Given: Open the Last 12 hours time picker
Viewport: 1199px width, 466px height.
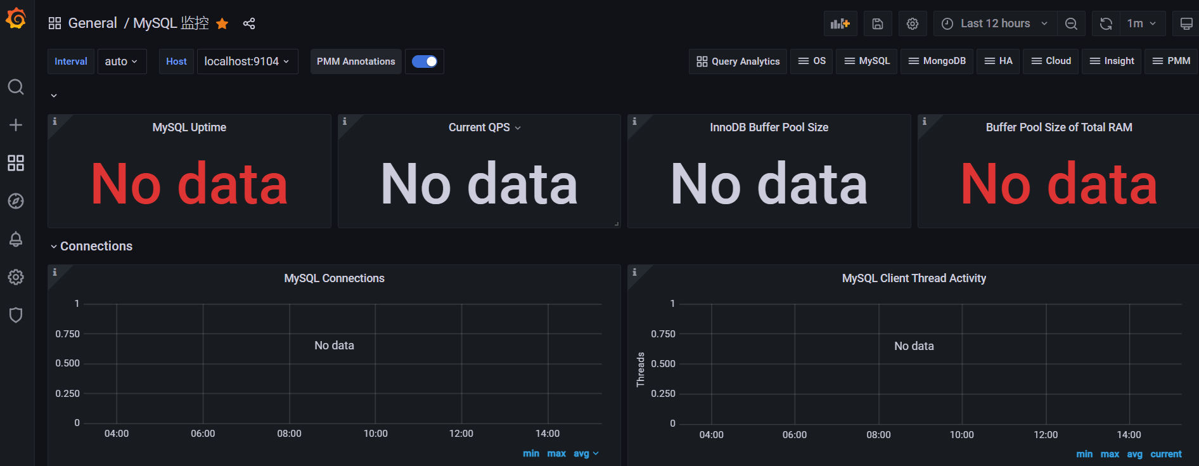Looking at the screenshot, I should pos(995,23).
